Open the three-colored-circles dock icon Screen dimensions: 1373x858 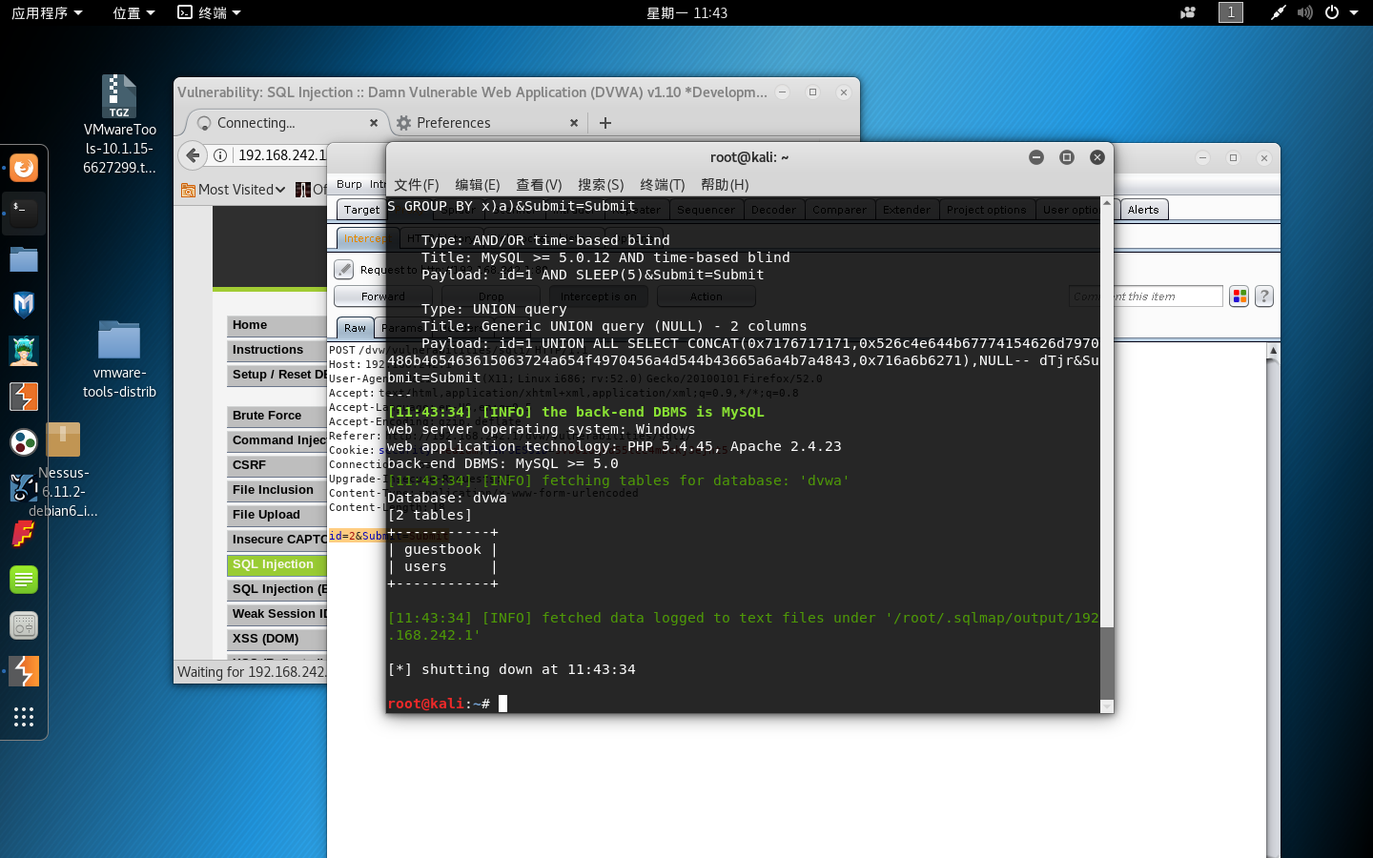tap(24, 441)
